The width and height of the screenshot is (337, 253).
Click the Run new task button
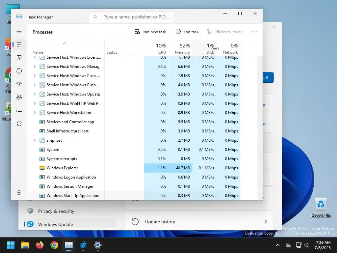coord(150,32)
